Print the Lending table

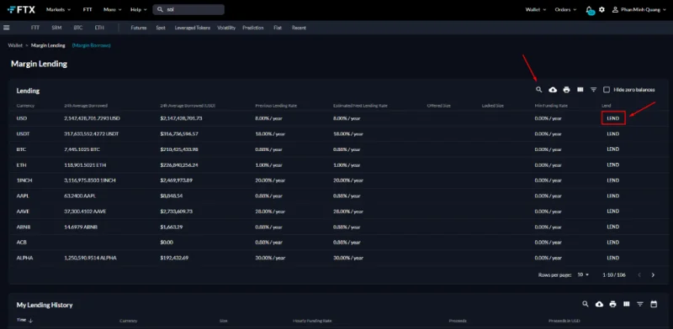566,90
